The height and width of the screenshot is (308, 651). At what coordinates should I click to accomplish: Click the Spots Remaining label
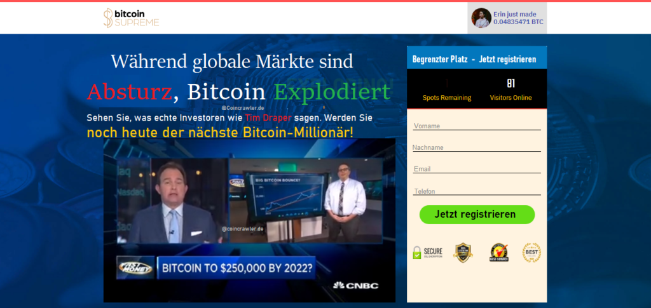(447, 97)
